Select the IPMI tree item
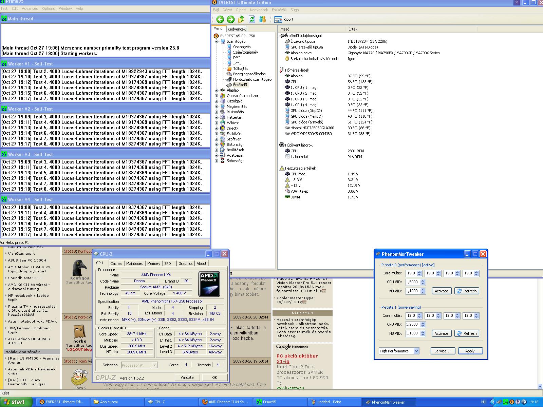 pos(237,63)
